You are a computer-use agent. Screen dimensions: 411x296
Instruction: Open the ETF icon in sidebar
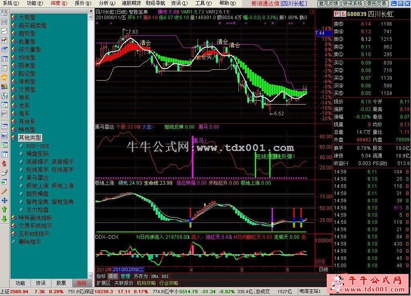4,114
